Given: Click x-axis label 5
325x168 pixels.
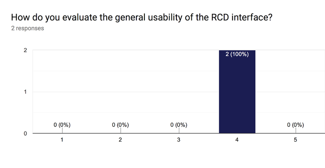Looking at the screenshot, I should pos(295,140).
